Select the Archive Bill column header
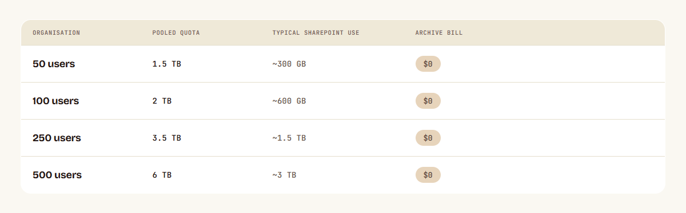 [439, 33]
